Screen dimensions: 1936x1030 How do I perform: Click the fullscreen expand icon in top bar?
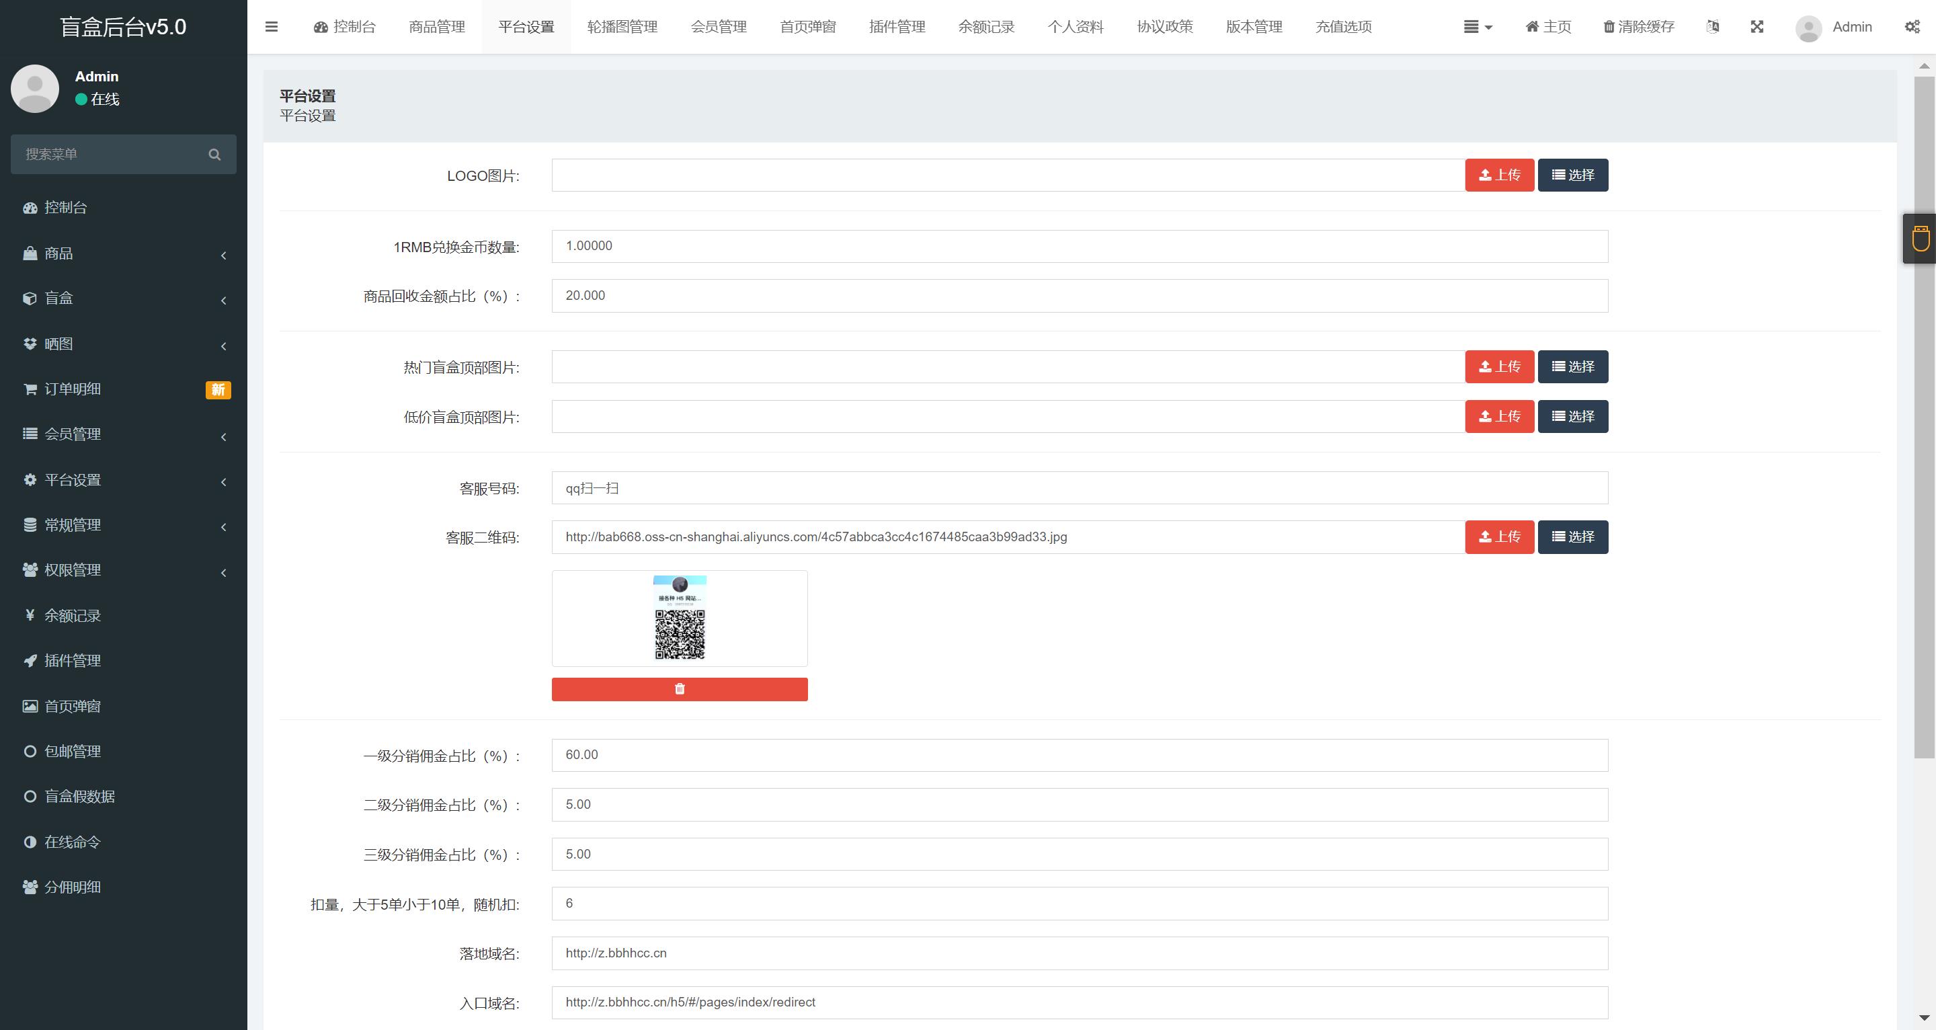click(1755, 26)
